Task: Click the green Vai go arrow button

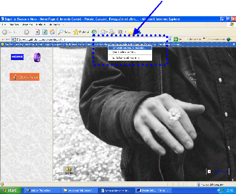Action: click(x=176, y=39)
